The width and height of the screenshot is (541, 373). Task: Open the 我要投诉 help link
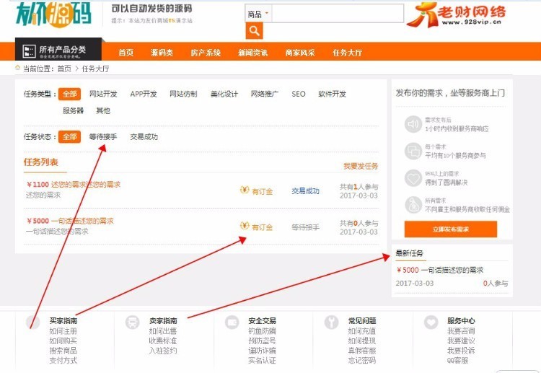coord(462,351)
